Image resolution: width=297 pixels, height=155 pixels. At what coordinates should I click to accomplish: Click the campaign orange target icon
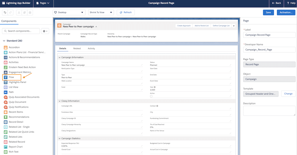59,25
